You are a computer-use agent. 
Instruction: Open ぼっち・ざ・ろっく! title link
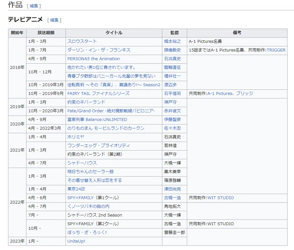(87, 233)
